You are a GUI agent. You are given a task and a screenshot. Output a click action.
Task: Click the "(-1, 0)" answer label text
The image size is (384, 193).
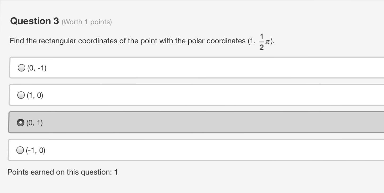(36, 151)
